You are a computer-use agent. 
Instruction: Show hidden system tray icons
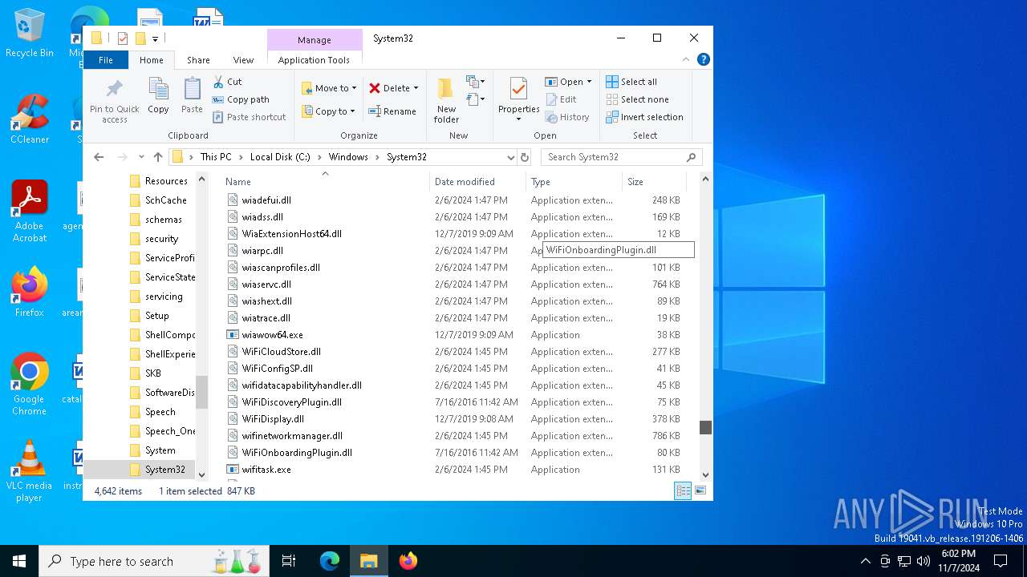(x=865, y=561)
